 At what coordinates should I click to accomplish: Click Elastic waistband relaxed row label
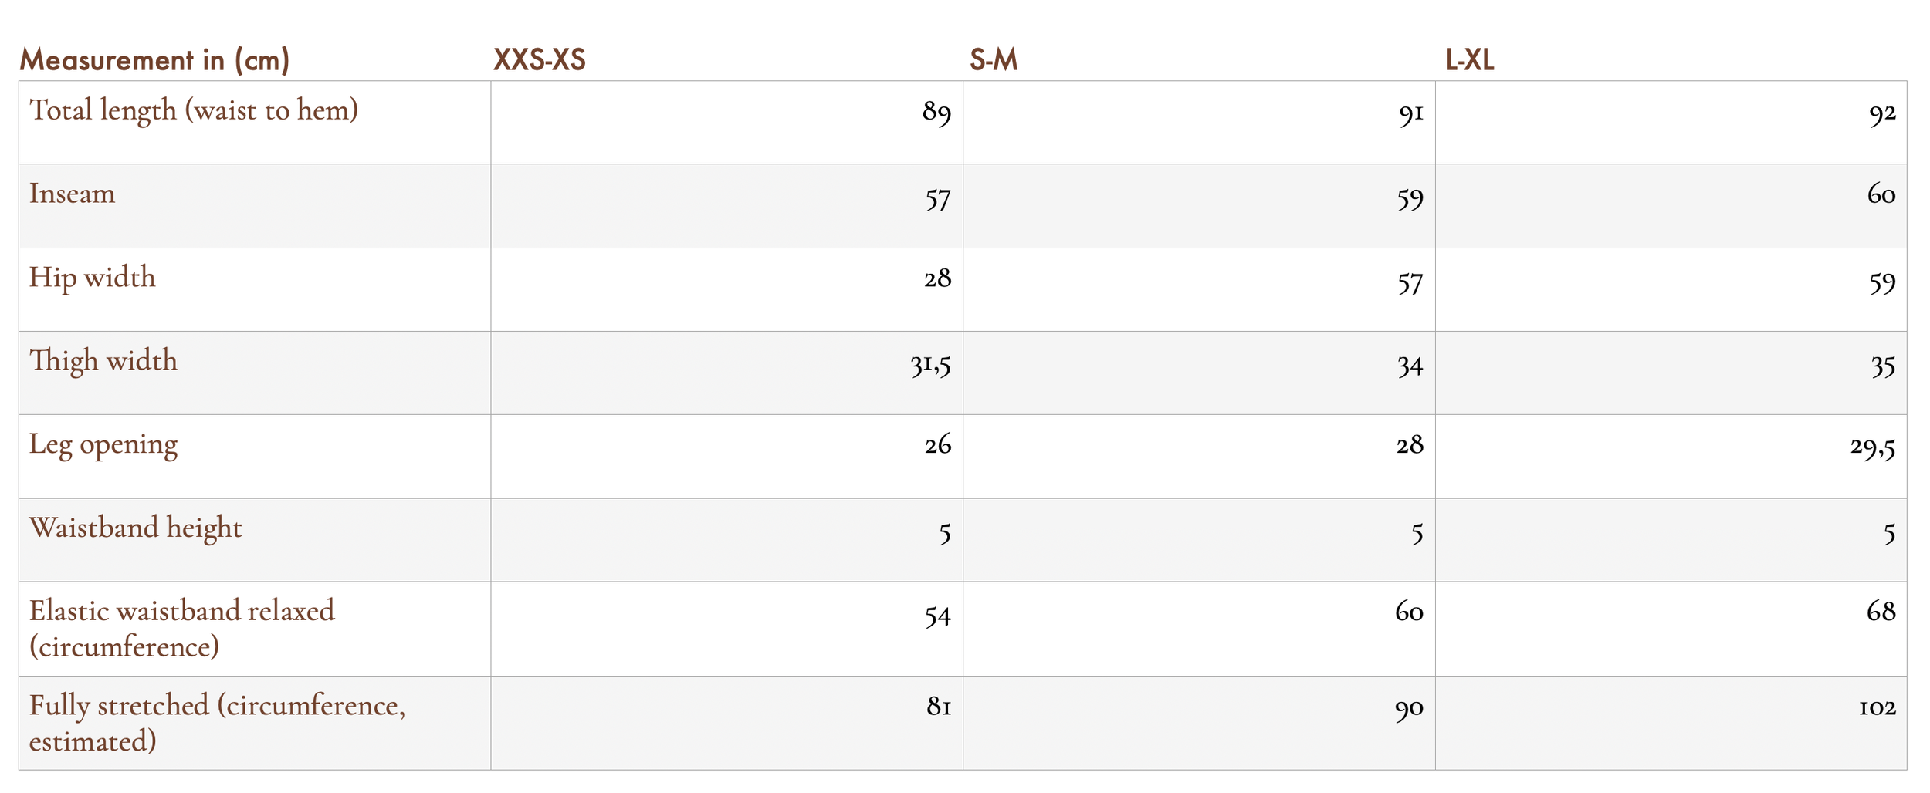(182, 629)
